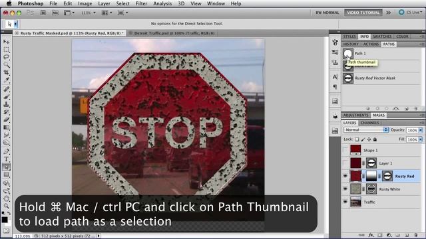Load path as selection icon in Paths panel
This screenshot has width=426, height=239.
click(387, 108)
